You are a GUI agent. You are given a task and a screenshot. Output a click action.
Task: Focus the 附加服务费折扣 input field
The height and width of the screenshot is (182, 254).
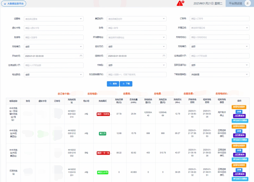click(137, 75)
